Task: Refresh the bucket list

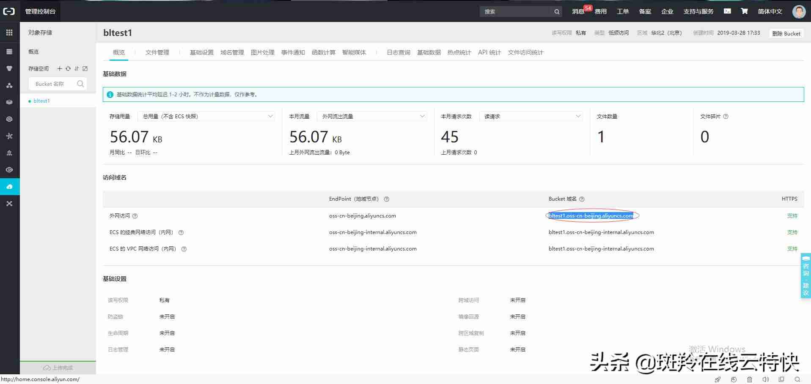Action: coord(68,68)
